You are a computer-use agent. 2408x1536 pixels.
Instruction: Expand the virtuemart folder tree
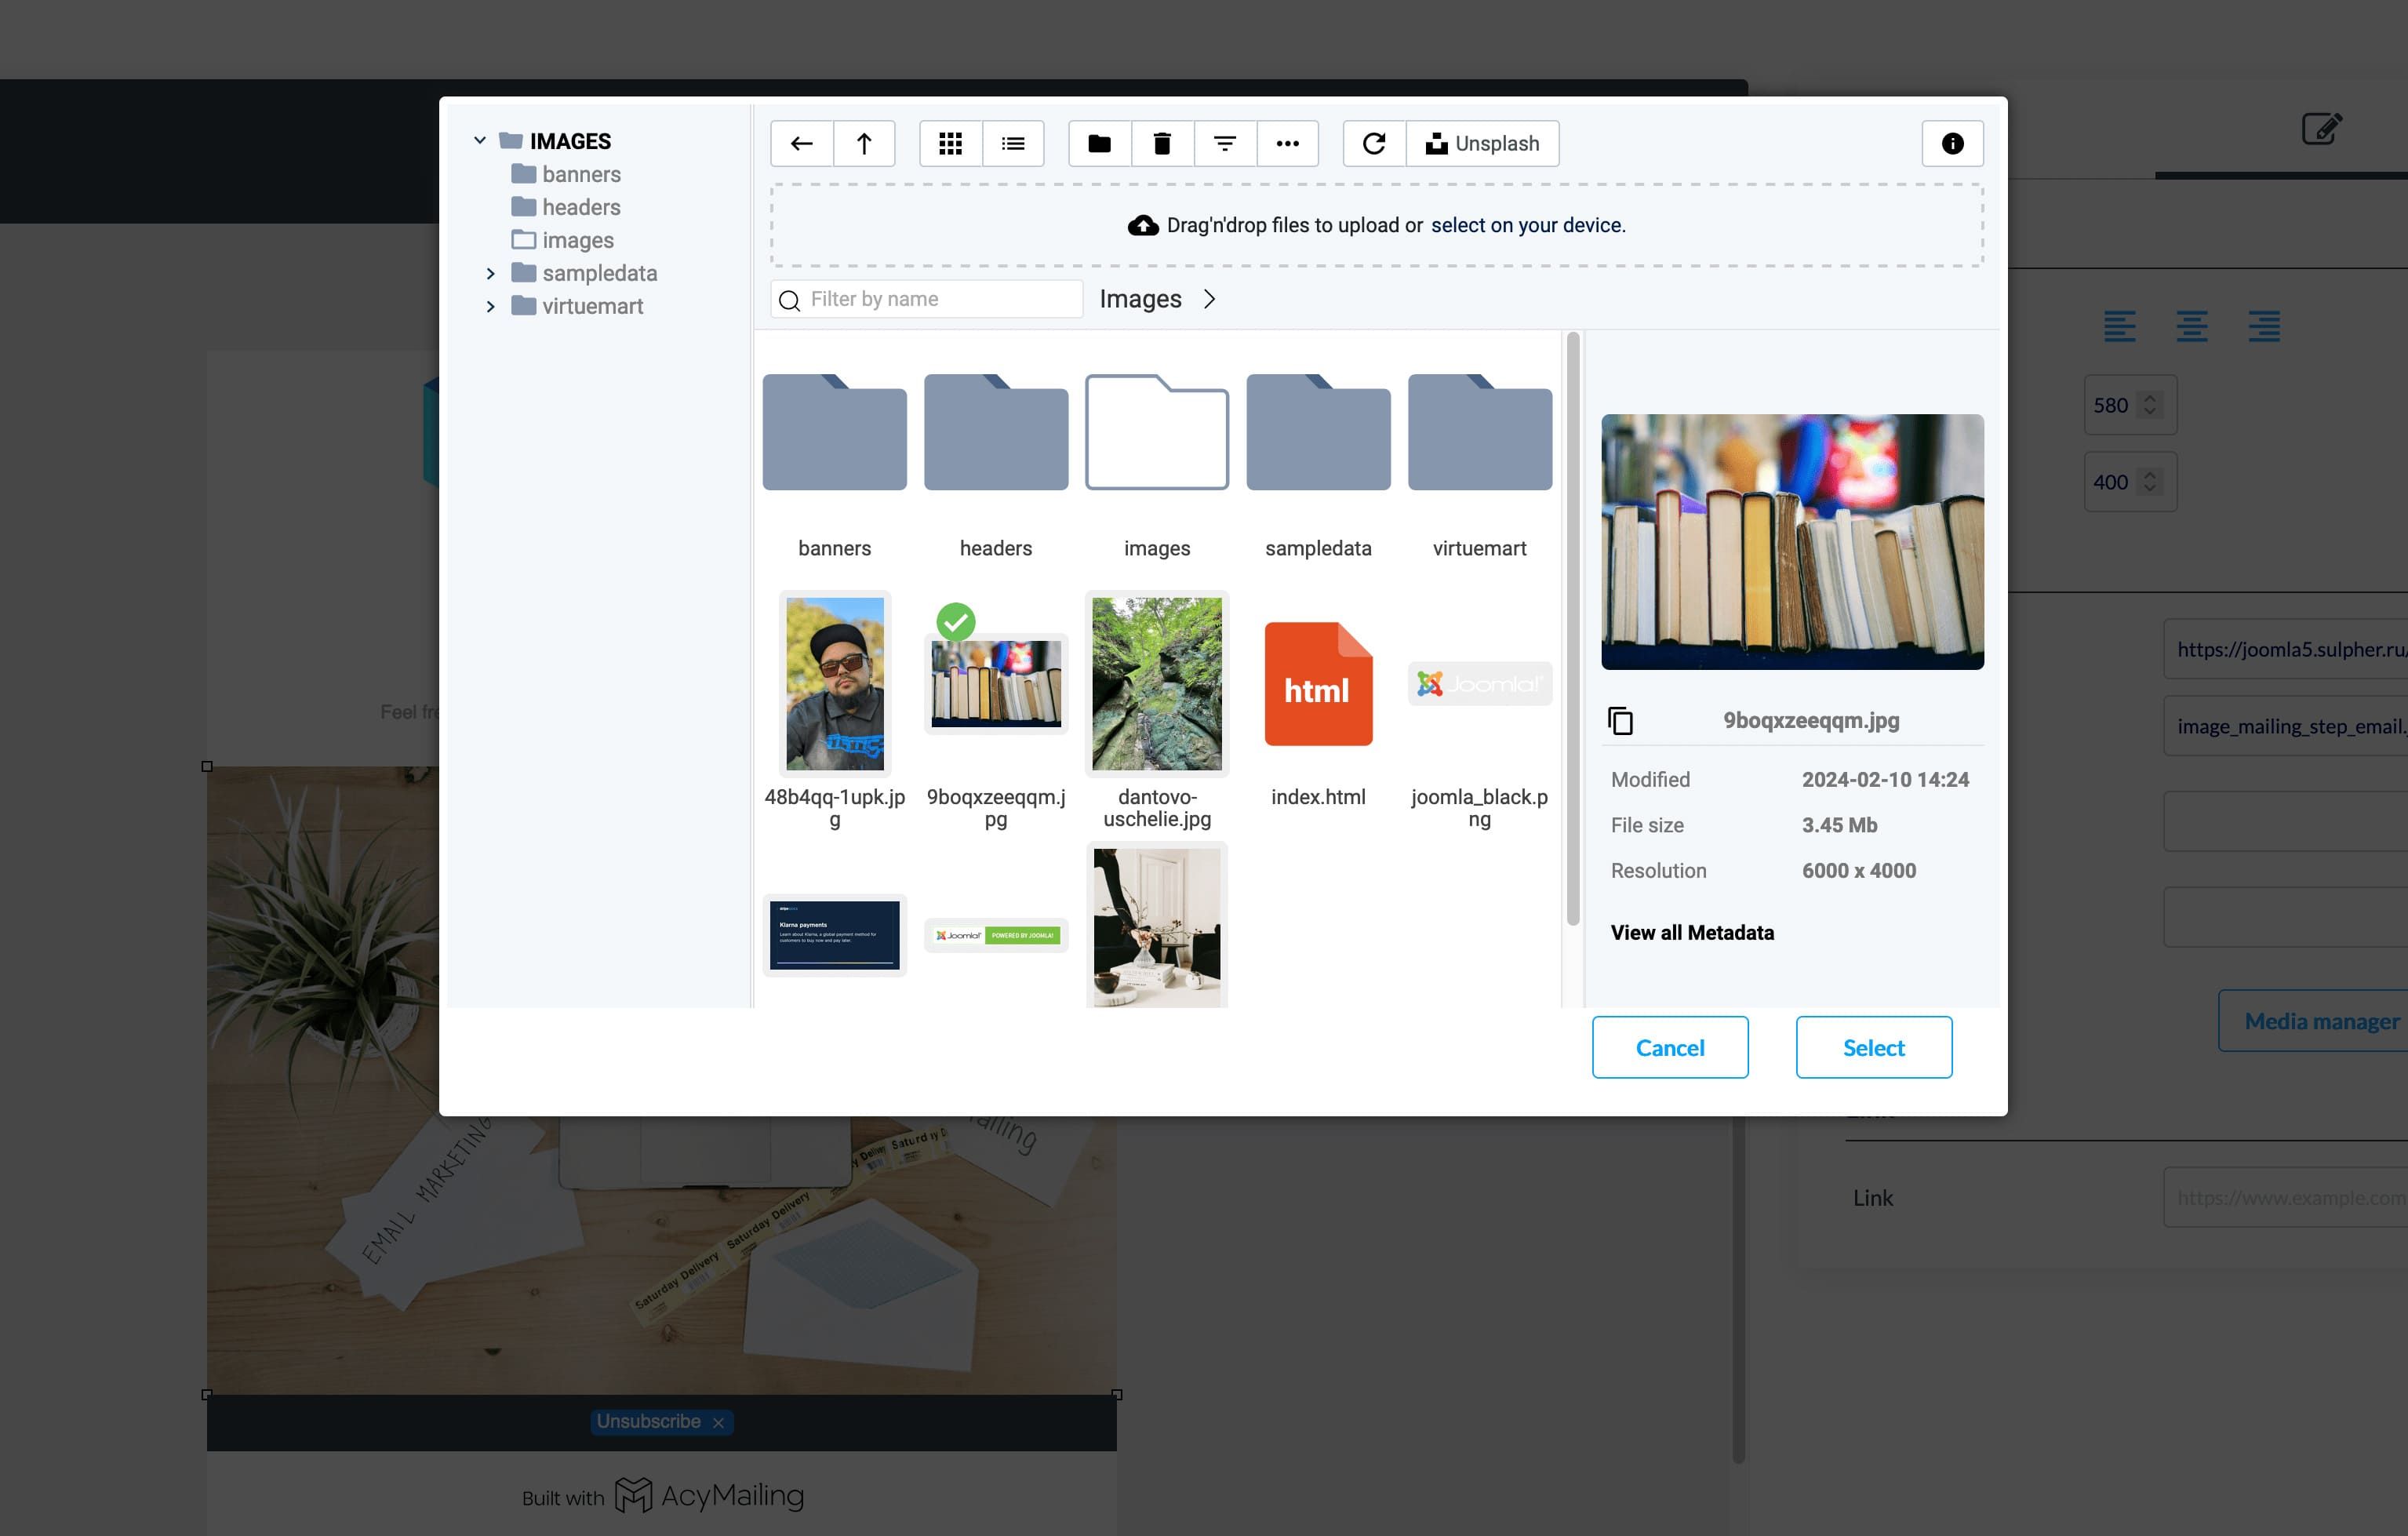pyautogui.click(x=490, y=307)
